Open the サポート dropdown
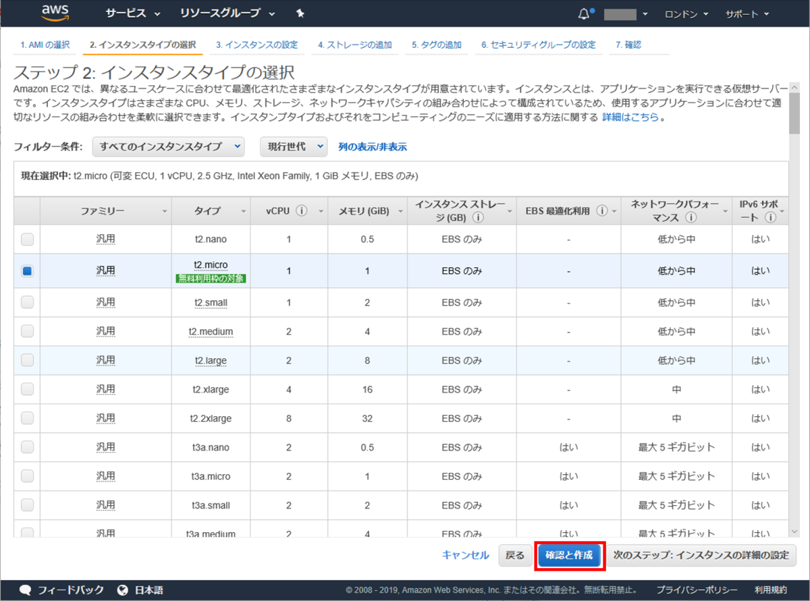The width and height of the screenshot is (810, 601). click(x=747, y=13)
